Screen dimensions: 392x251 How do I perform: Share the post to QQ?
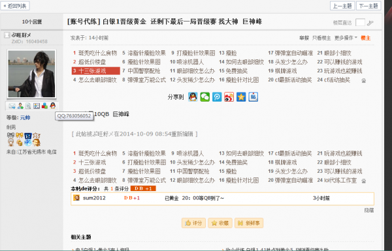click(193, 96)
